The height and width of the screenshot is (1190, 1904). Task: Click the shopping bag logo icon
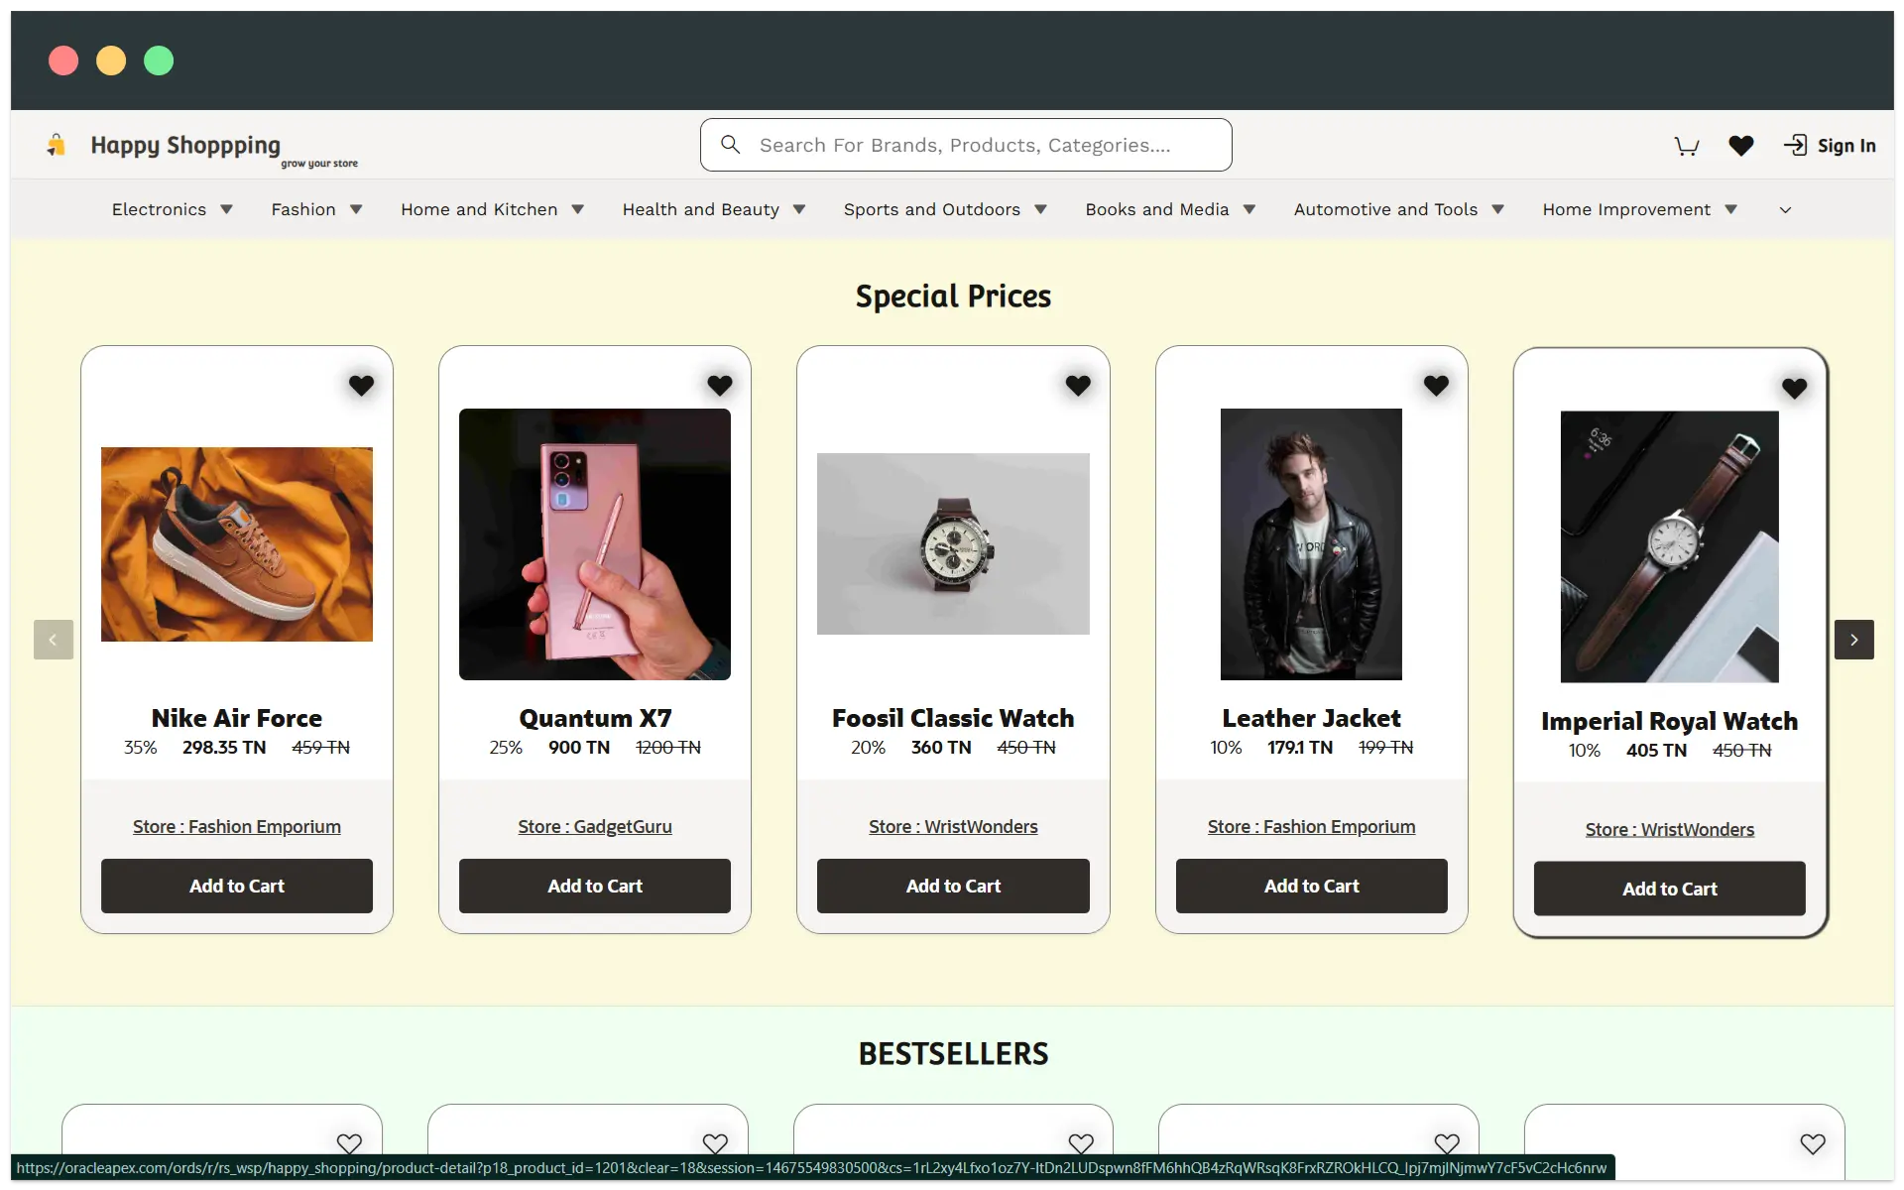[57, 144]
